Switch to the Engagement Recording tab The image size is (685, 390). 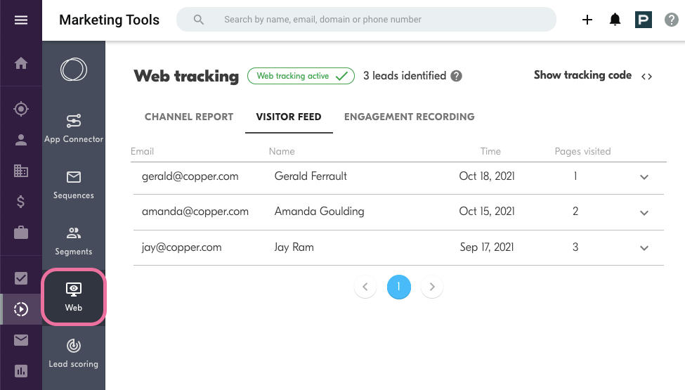click(x=410, y=117)
